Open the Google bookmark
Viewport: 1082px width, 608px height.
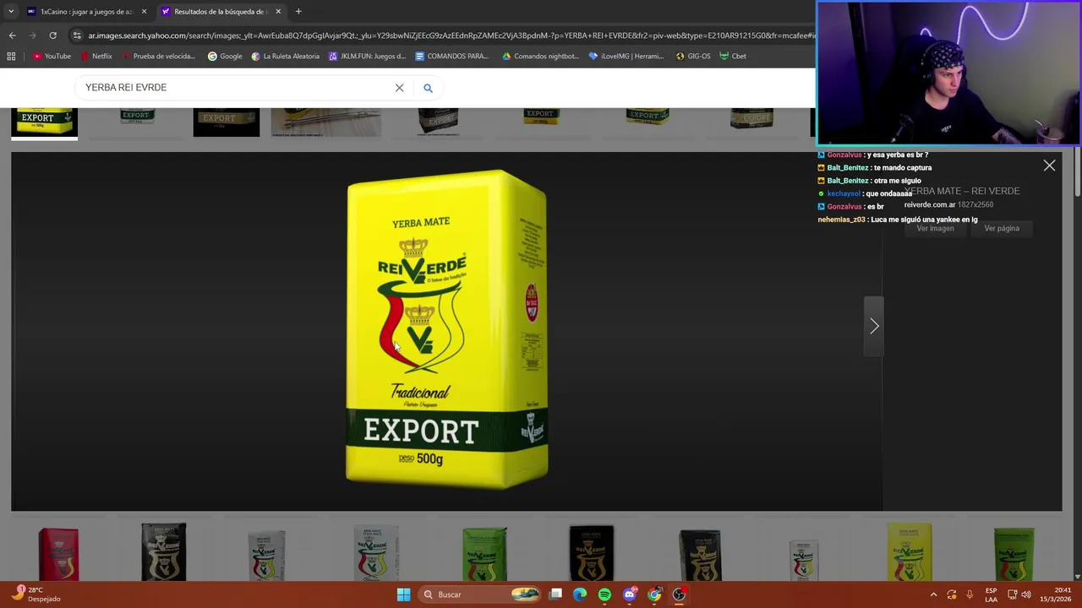[225, 57]
